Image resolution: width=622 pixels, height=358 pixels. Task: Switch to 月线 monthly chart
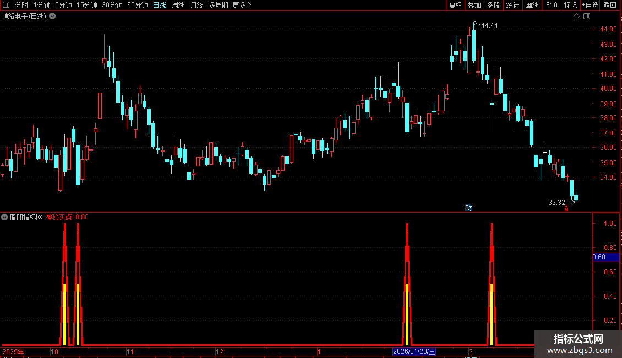click(x=197, y=5)
